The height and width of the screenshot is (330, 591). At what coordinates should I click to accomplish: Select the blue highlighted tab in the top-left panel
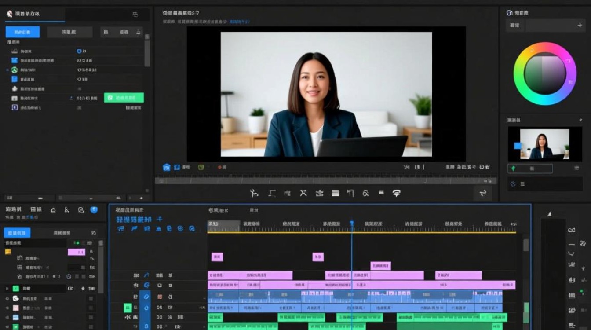[x=22, y=32]
